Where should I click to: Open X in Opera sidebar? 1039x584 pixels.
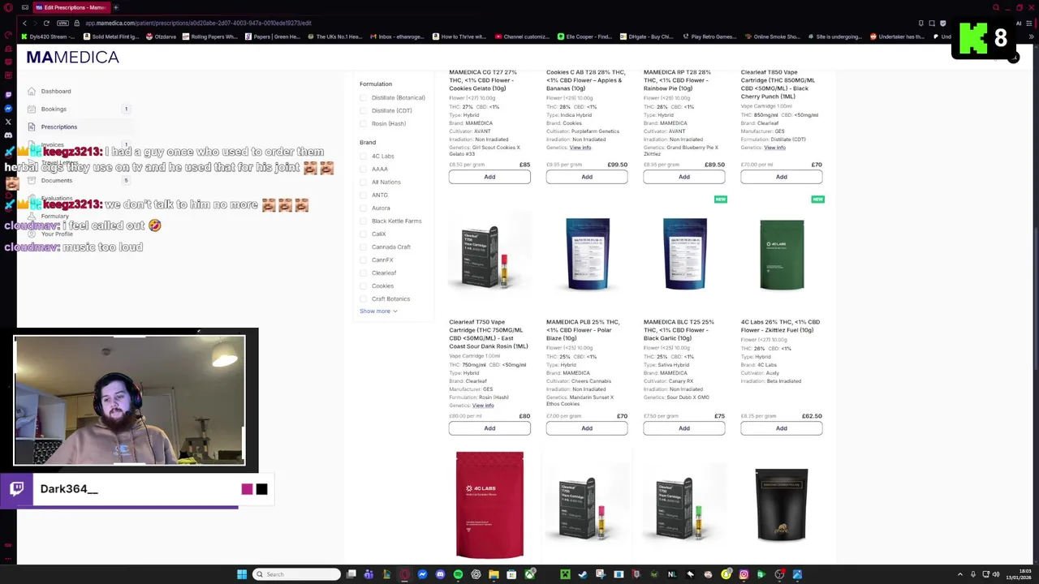tap(8, 122)
